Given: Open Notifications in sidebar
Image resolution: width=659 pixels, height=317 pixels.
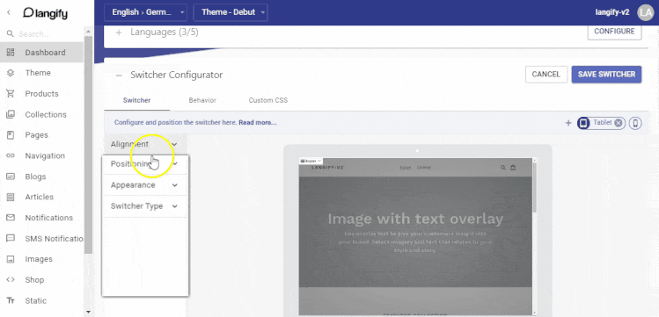Looking at the screenshot, I should 48,218.
